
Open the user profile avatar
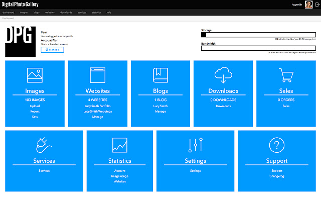coord(308,4)
